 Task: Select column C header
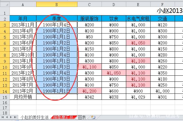(x=89, y=4)
